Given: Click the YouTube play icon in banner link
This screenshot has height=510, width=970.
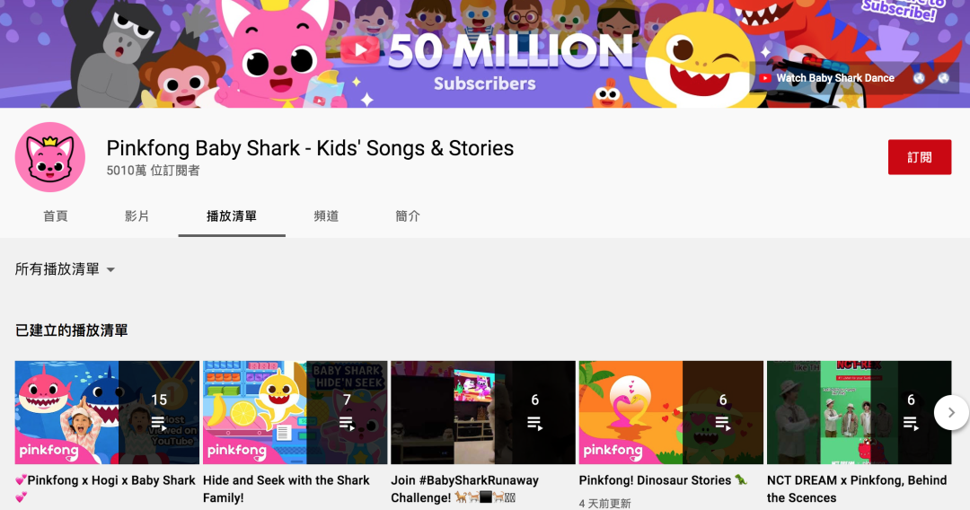Looking at the screenshot, I should coord(765,78).
